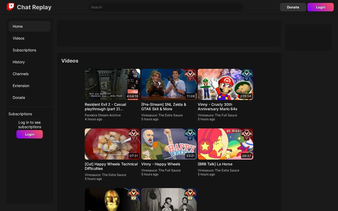338x211 pixels.
Task: Open the Extension page from sidebar
Action: pos(30,86)
